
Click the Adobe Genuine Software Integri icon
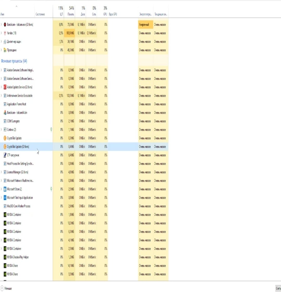(5, 70)
